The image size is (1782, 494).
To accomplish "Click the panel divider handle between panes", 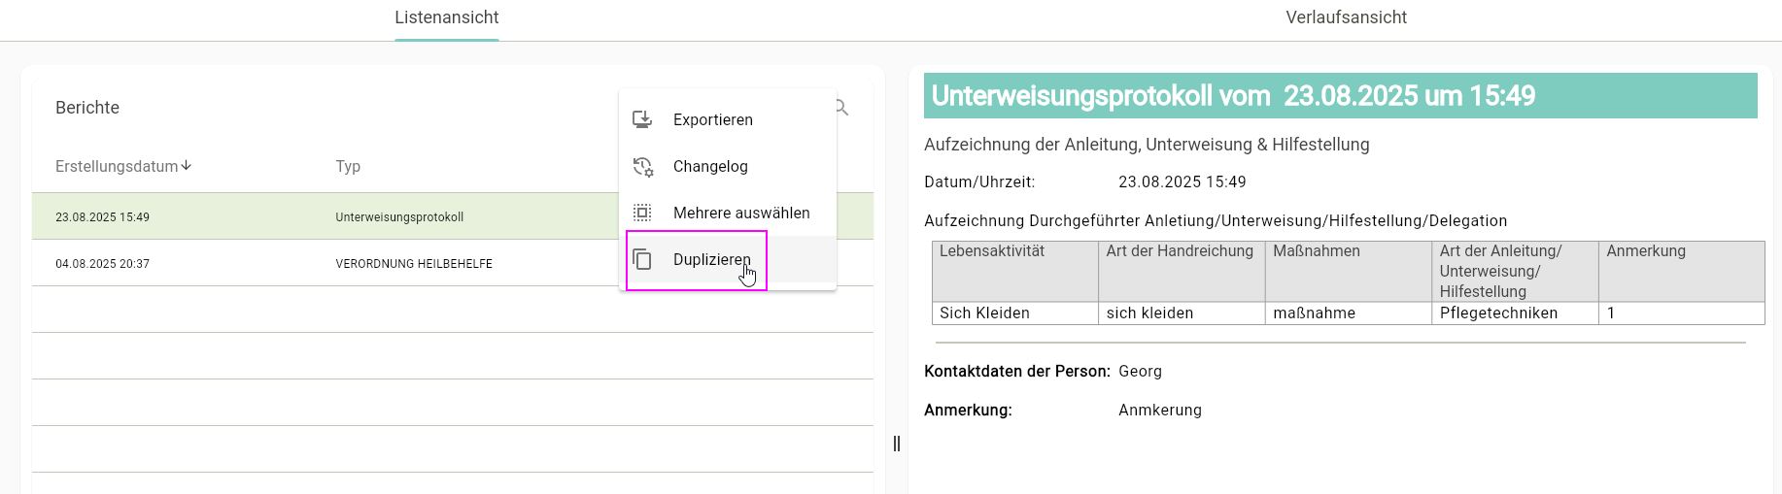I will pos(896,444).
